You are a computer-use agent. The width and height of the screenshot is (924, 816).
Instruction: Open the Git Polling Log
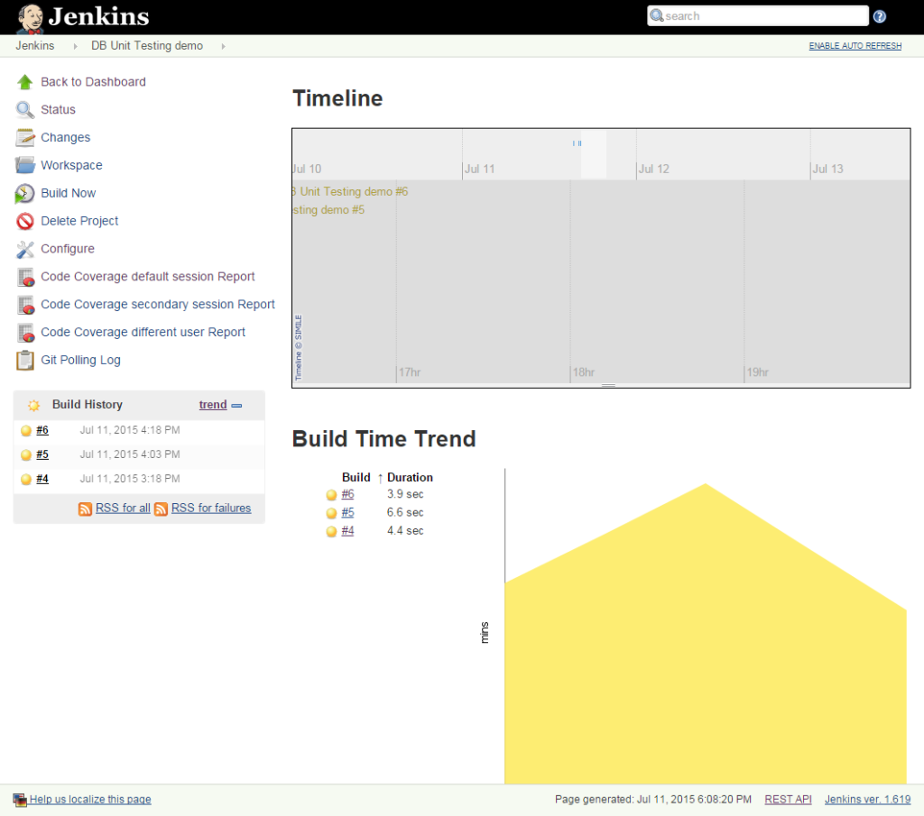(x=80, y=360)
